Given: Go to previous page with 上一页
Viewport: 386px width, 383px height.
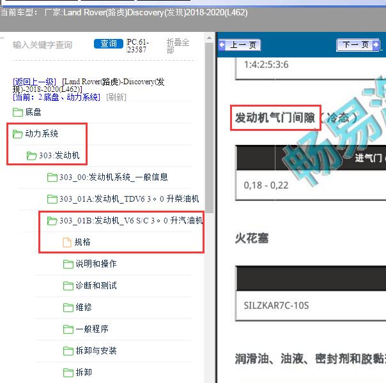Looking at the screenshot, I should [240, 45].
